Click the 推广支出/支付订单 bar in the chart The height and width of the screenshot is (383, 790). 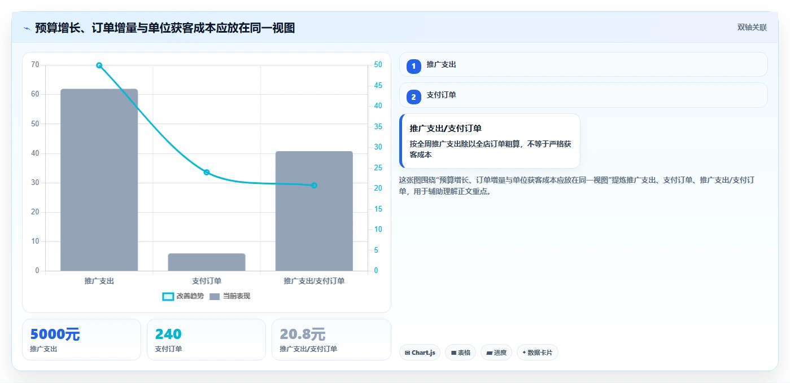click(314, 211)
